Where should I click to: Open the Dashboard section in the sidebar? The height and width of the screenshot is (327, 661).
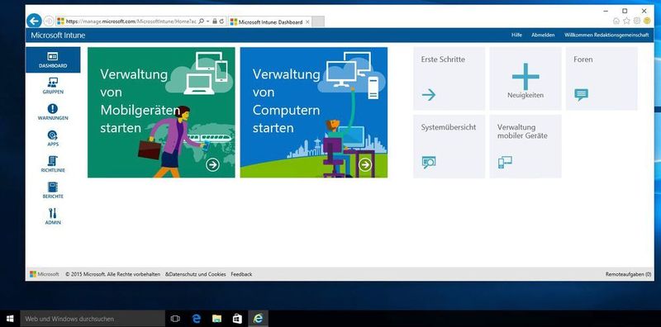point(53,59)
